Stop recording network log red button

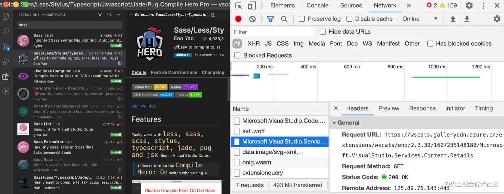238,19
